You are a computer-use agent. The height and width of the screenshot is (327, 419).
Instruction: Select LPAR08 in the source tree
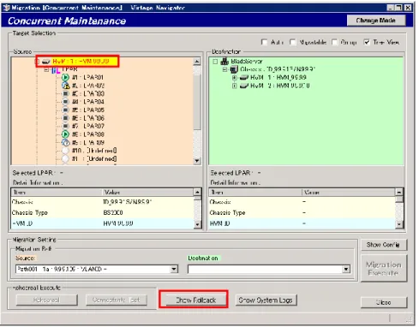pyautogui.click(x=87, y=134)
